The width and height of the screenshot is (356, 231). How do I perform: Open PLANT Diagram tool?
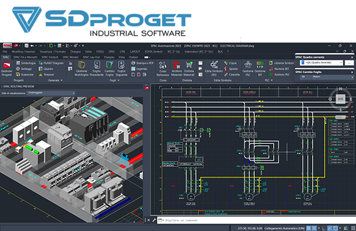tap(51, 63)
